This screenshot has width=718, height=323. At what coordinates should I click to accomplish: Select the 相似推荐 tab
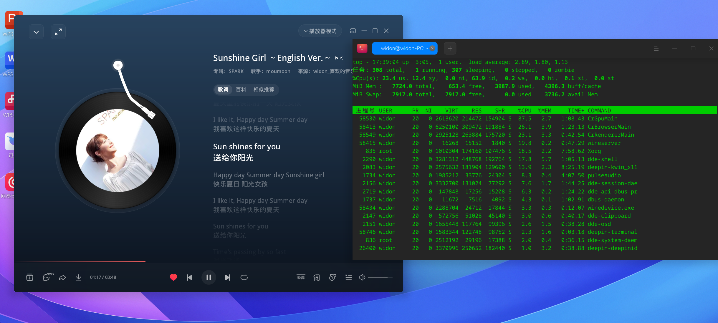[x=264, y=90]
